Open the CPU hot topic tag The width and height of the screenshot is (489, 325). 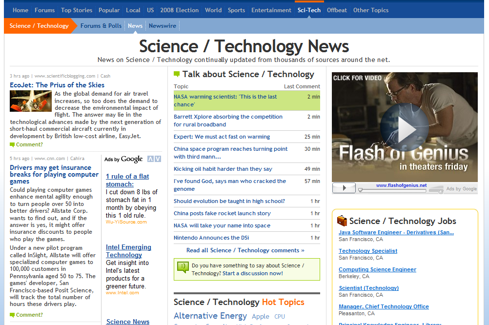click(x=280, y=317)
